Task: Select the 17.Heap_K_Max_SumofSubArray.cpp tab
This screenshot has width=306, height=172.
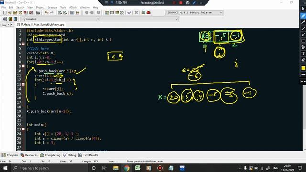Action: click(x=40, y=25)
